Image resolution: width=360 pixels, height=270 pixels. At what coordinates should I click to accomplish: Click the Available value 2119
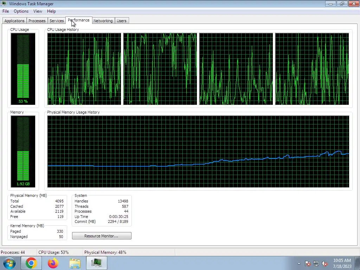pyautogui.click(x=59, y=211)
